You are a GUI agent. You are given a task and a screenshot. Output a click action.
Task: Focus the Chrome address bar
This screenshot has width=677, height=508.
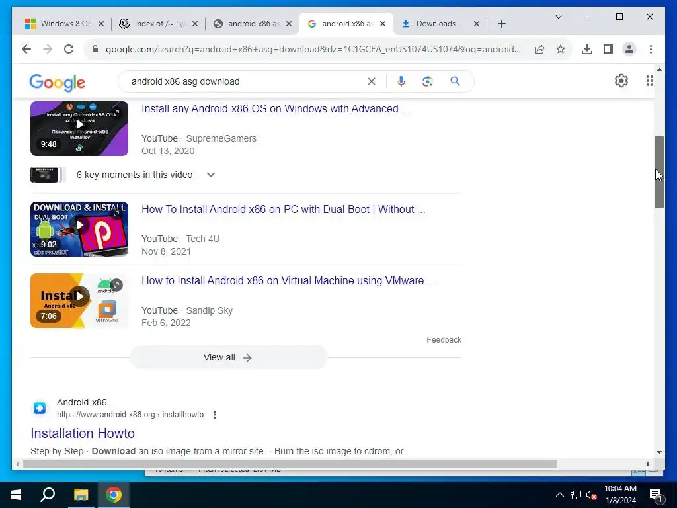[313, 49]
